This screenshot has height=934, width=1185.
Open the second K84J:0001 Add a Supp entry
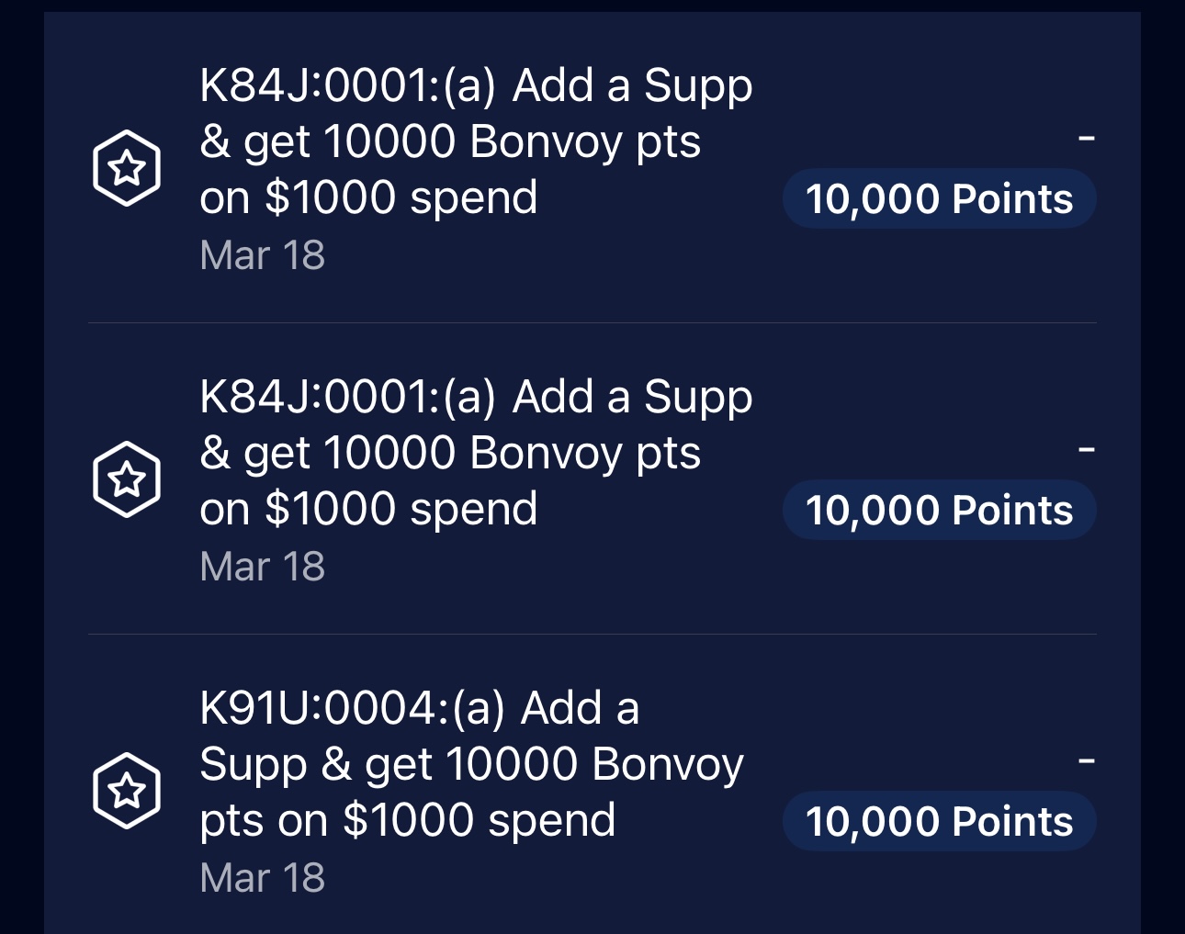click(x=592, y=479)
